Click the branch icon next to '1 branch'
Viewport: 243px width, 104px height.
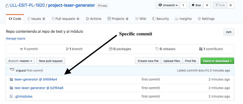coord(67,49)
